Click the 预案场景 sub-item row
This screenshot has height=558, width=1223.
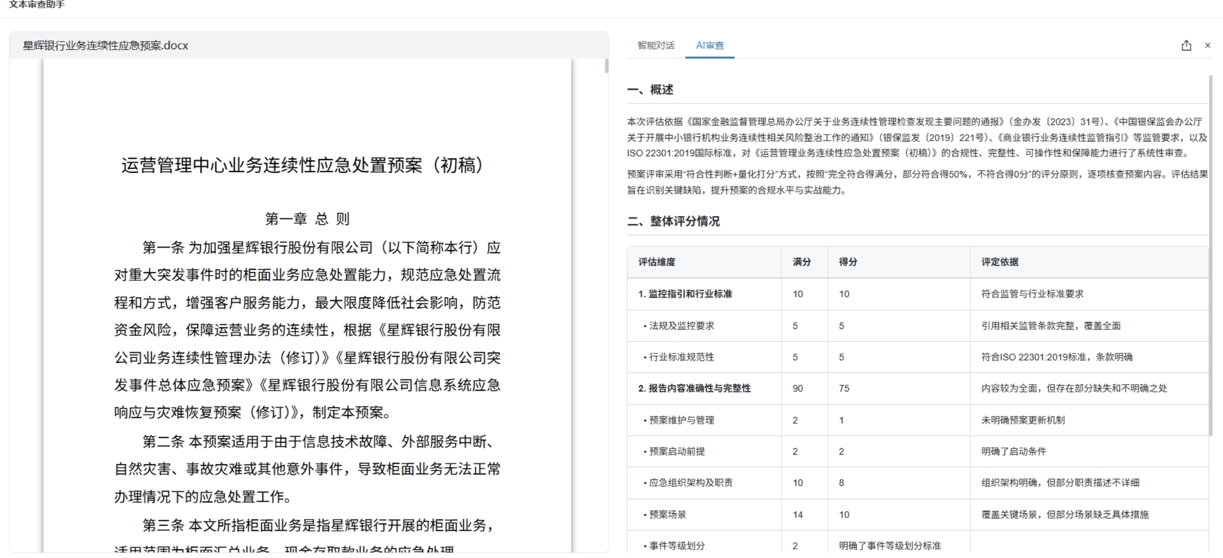pyautogui.click(x=667, y=515)
